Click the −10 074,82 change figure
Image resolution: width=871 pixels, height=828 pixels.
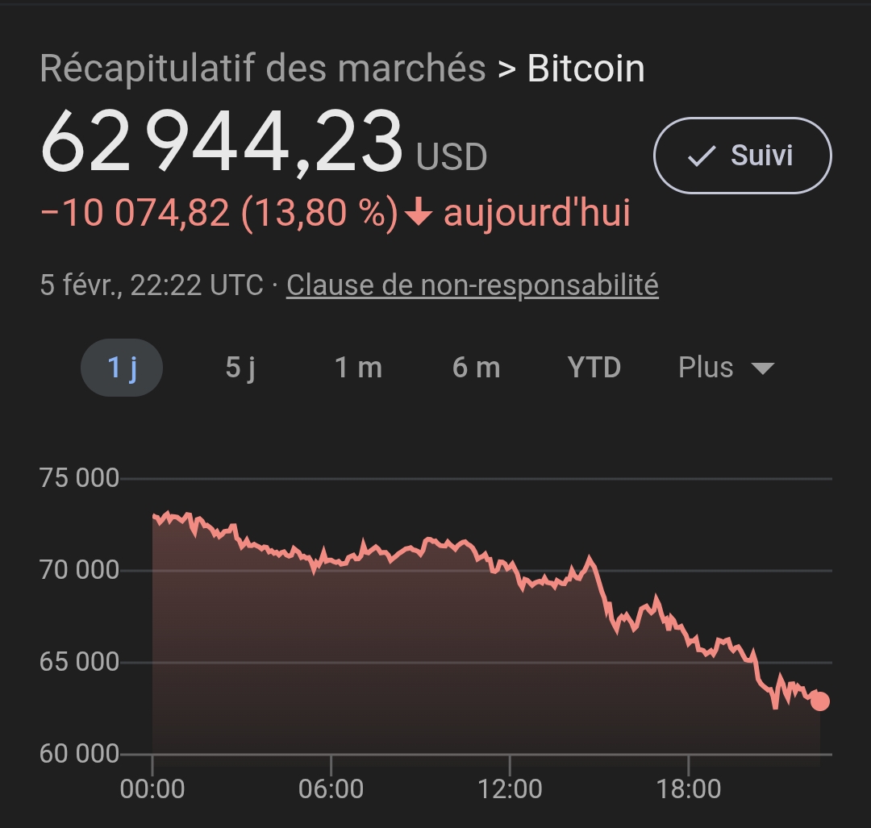pyautogui.click(x=135, y=214)
